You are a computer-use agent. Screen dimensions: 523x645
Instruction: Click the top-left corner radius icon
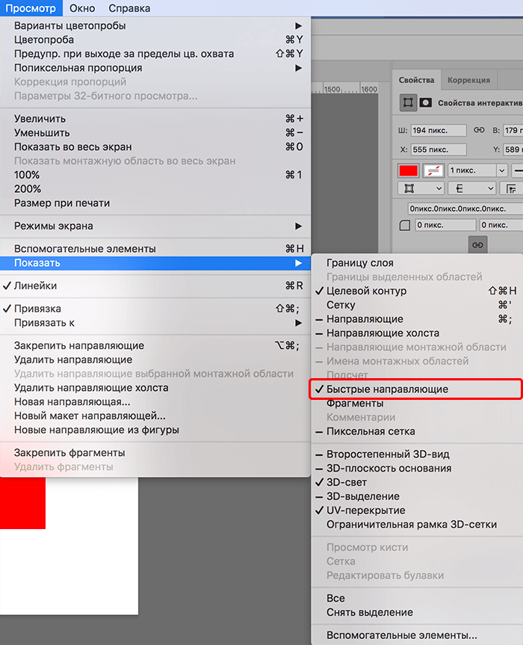(x=405, y=226)
